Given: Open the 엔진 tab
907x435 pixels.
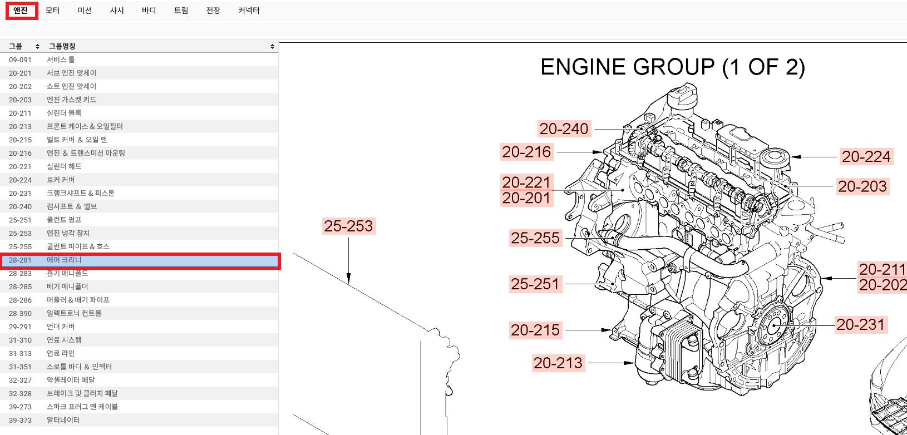Looking at the screenshot, I should tap(22, 11).
